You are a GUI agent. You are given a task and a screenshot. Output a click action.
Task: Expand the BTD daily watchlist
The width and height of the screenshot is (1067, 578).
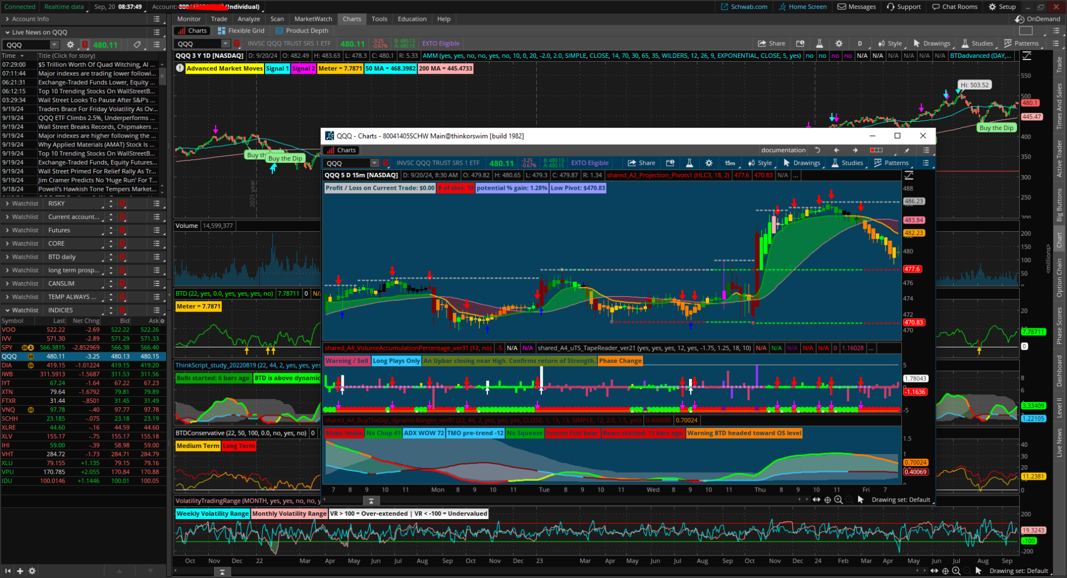(7, 257)
